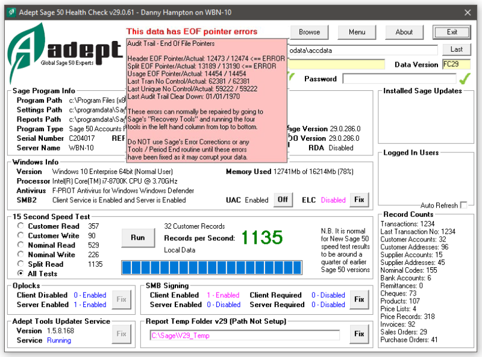Select the All Tests radio button

[x=20, y=274]
